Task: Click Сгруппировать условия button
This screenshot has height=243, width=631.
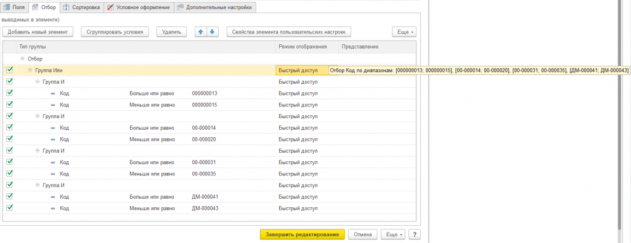Action: [x=115, y=32]
